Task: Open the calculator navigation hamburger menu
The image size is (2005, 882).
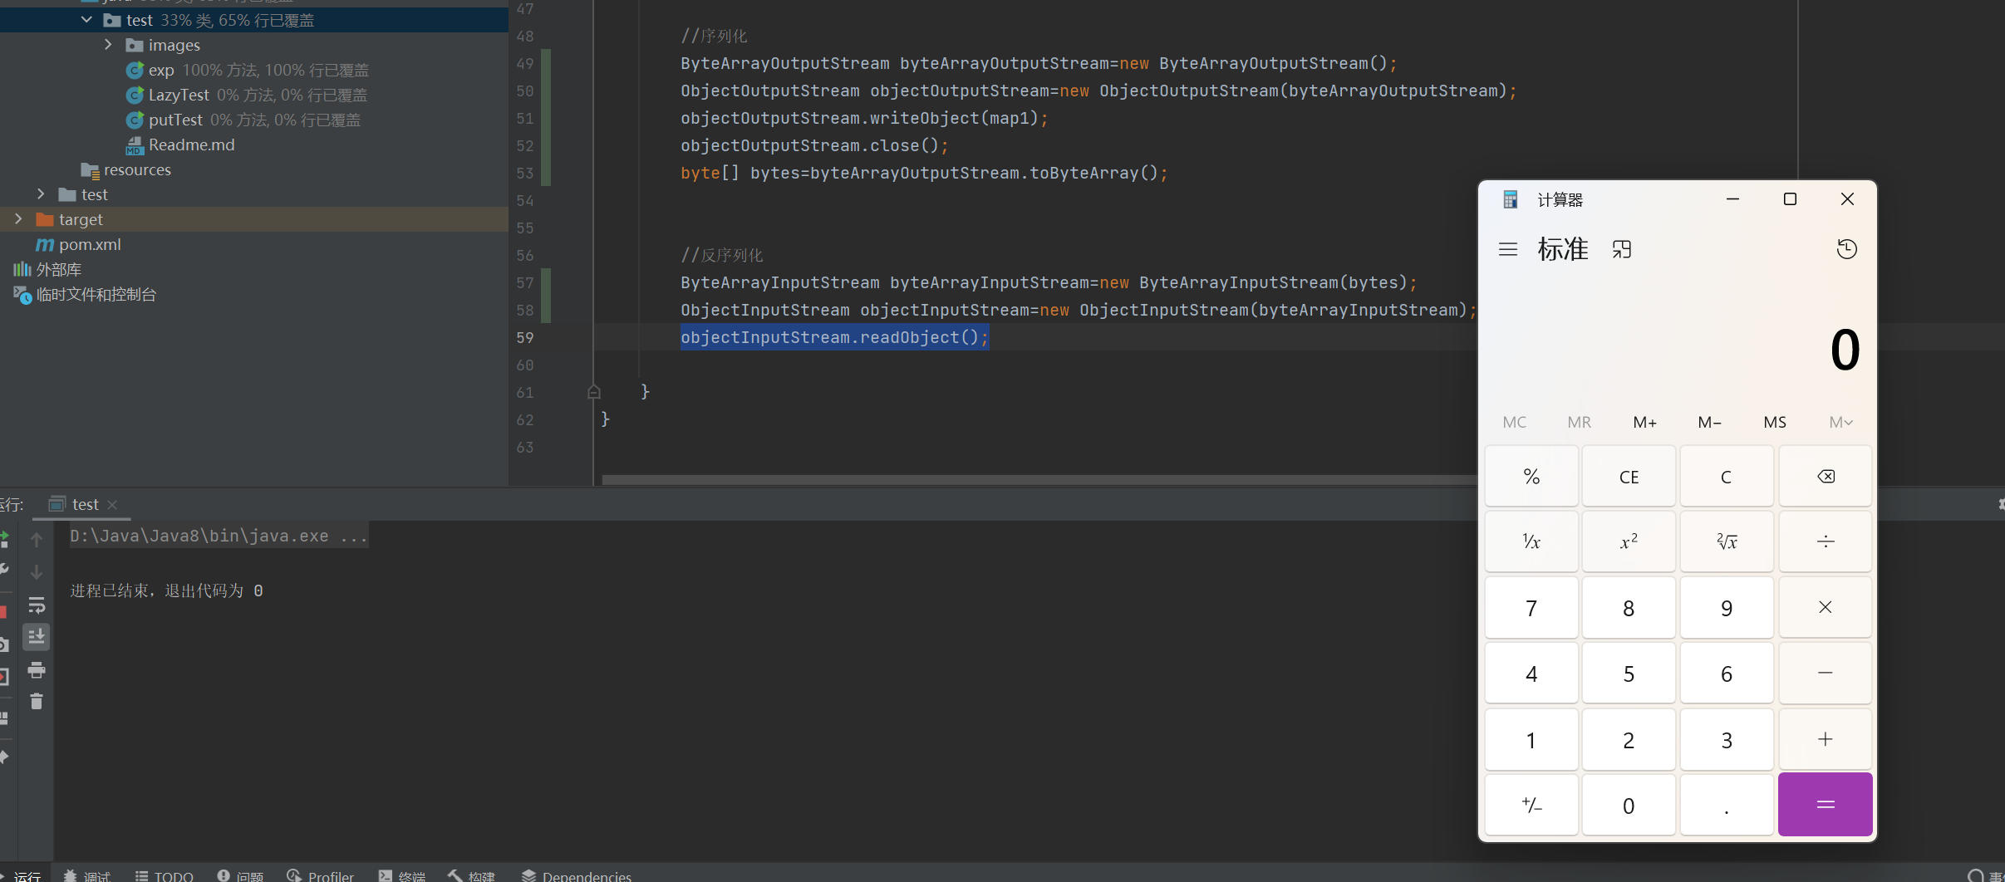Action: pyautogui.click(x=1507, y=249)
